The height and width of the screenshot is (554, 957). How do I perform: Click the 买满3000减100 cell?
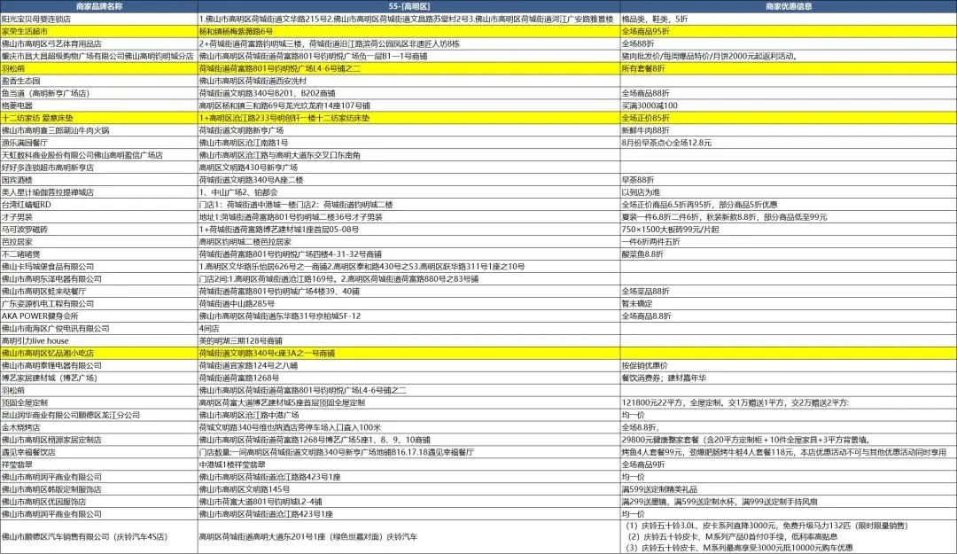tap(789, 105)
